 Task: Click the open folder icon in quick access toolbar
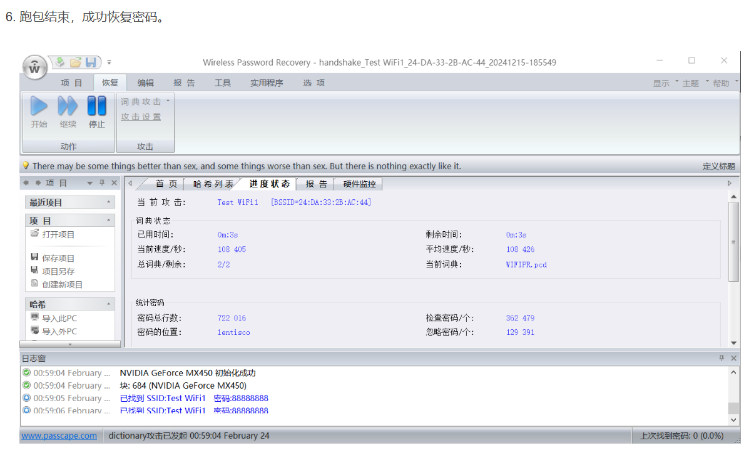[76, 62]
